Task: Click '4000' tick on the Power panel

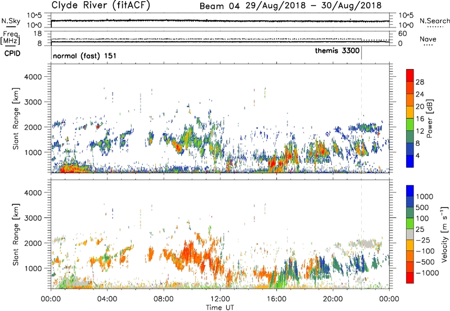Action: pos(33,77)
